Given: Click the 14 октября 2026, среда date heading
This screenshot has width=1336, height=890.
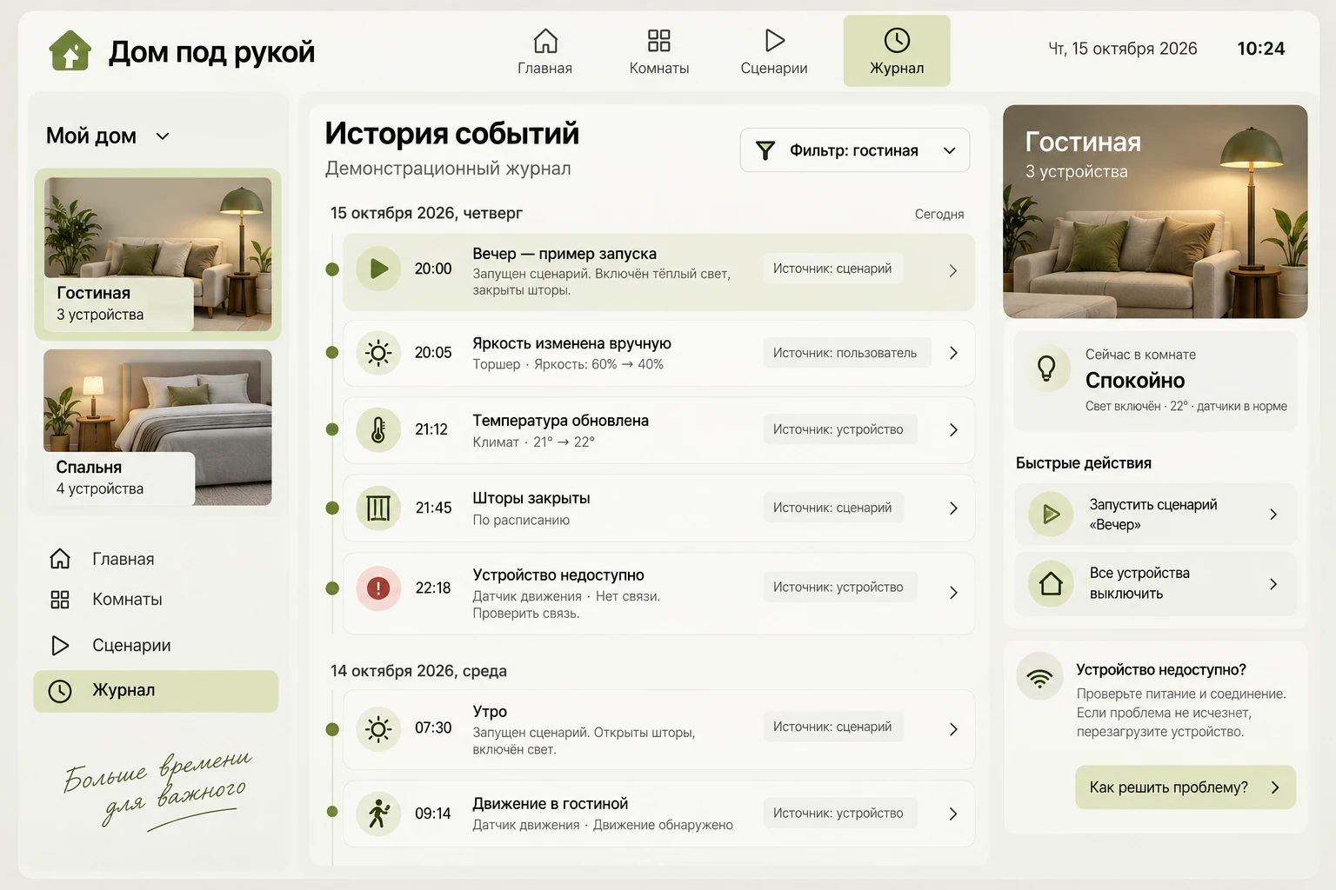Looking at the screenshot, I should (418, 671).
